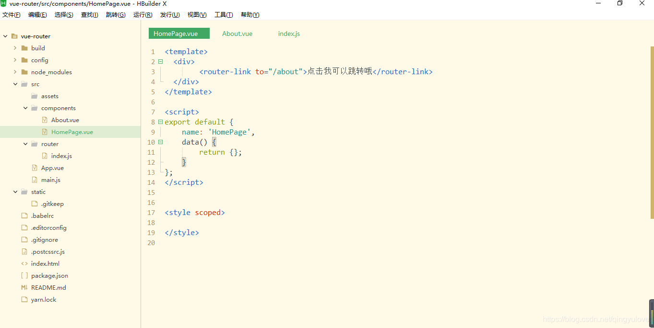Collapse the src folder arrow
The image size is (654, 328).
coord(15,84)
